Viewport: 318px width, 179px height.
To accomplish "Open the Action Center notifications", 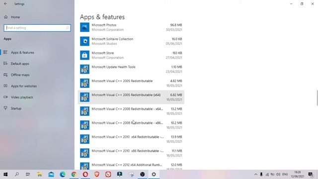I will [311, 175].
